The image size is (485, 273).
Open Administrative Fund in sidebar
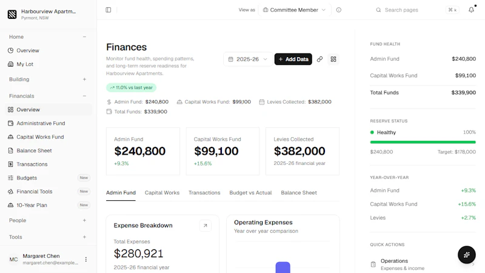[x=48, y=123]
